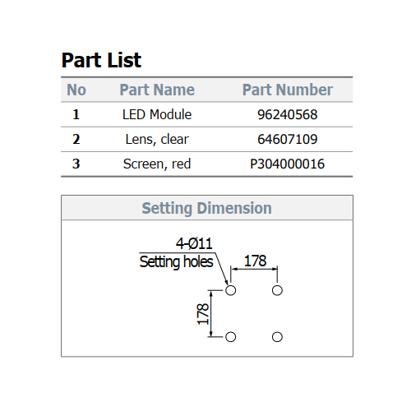Click the Lens, clear part name
The width and height of the screenshot is (411, 411).
point(157,140)
